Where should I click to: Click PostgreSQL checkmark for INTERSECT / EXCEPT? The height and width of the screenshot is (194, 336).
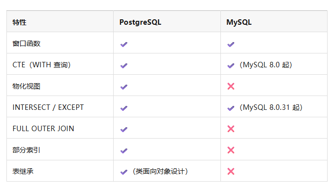click(124, 108)
